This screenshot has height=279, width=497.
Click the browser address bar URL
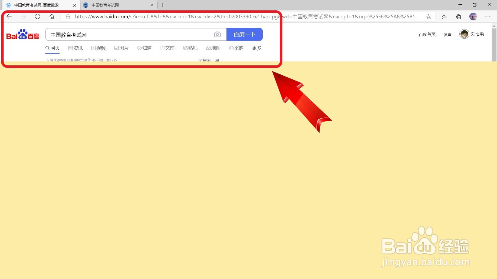point(247,17)
